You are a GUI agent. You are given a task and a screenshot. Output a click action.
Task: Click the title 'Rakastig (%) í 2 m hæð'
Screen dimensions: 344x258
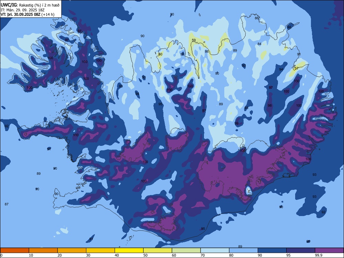(x=39, y=5)
